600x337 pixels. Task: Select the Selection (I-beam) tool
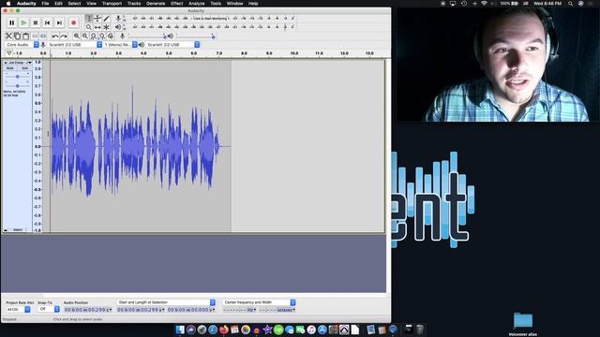pos(89,19)
